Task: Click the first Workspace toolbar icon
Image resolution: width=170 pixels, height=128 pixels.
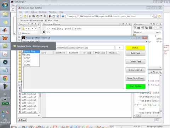Action: [135, 28]
